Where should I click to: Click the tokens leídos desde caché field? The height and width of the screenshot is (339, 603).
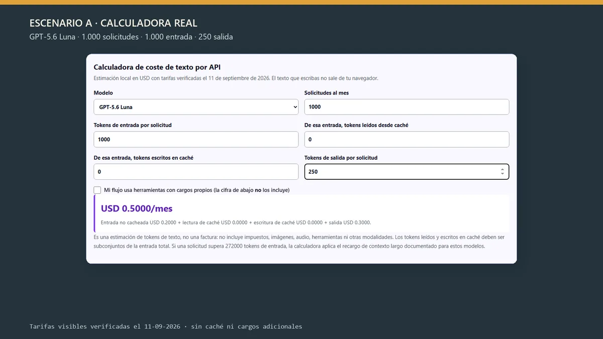point(407,139)
